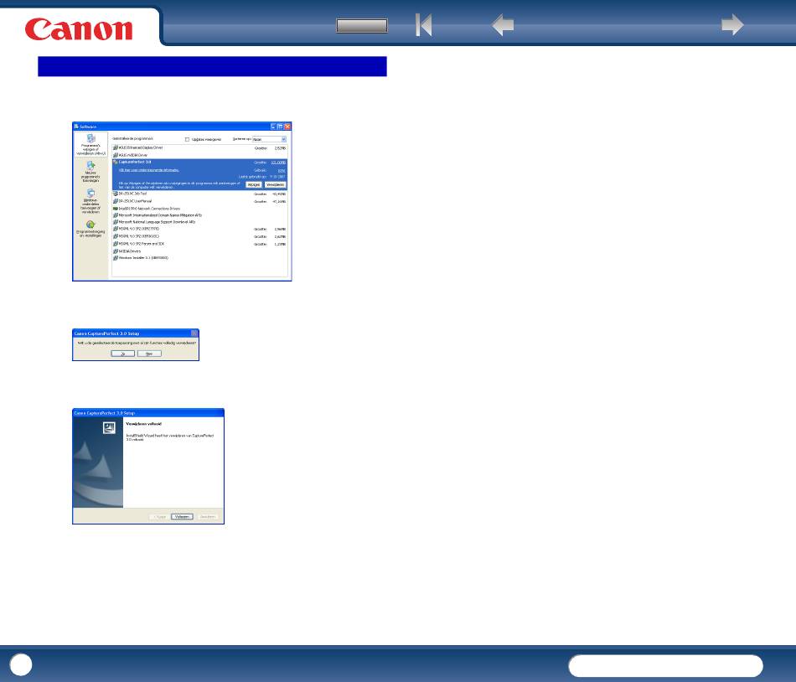Click the Wijzigen button
The image size is (796, 682).
click(254, 184)
